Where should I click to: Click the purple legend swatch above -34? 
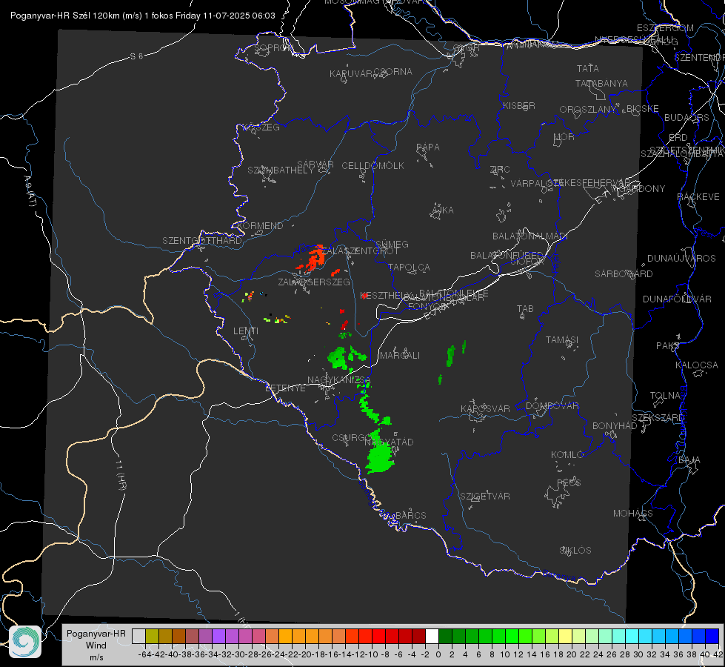(218, 637)
